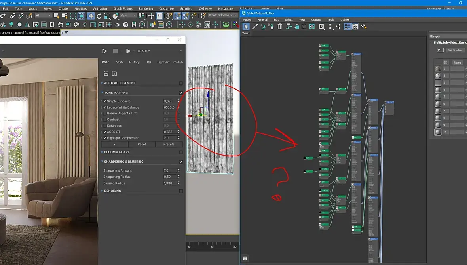Click the Bind to Space Warp icon
This screenshot has height=265, width=467.
pos(29,16)
